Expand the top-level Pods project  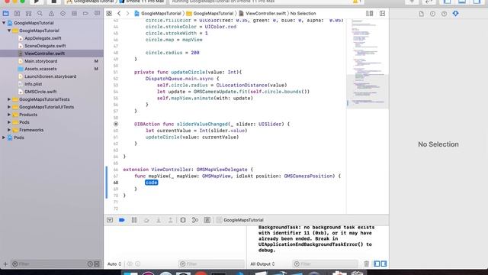[x=4, y=137]
